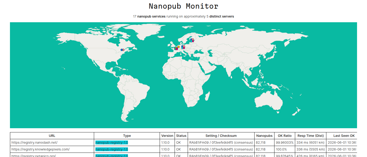The width and height of the screenshot is (367, 157).
Task: Click the cyan marker in central Europe
Action: click(182, 48)
